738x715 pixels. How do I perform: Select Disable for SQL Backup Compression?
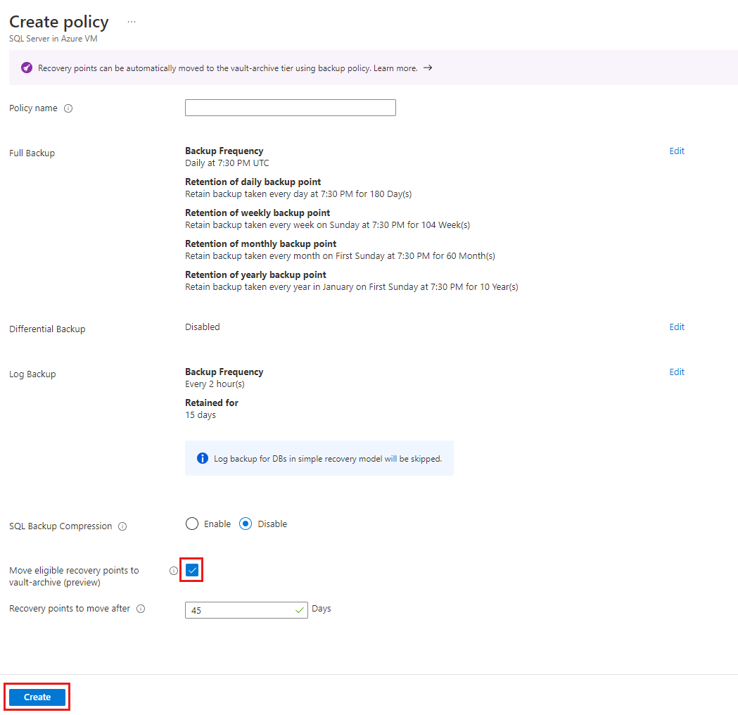[246, 524]
